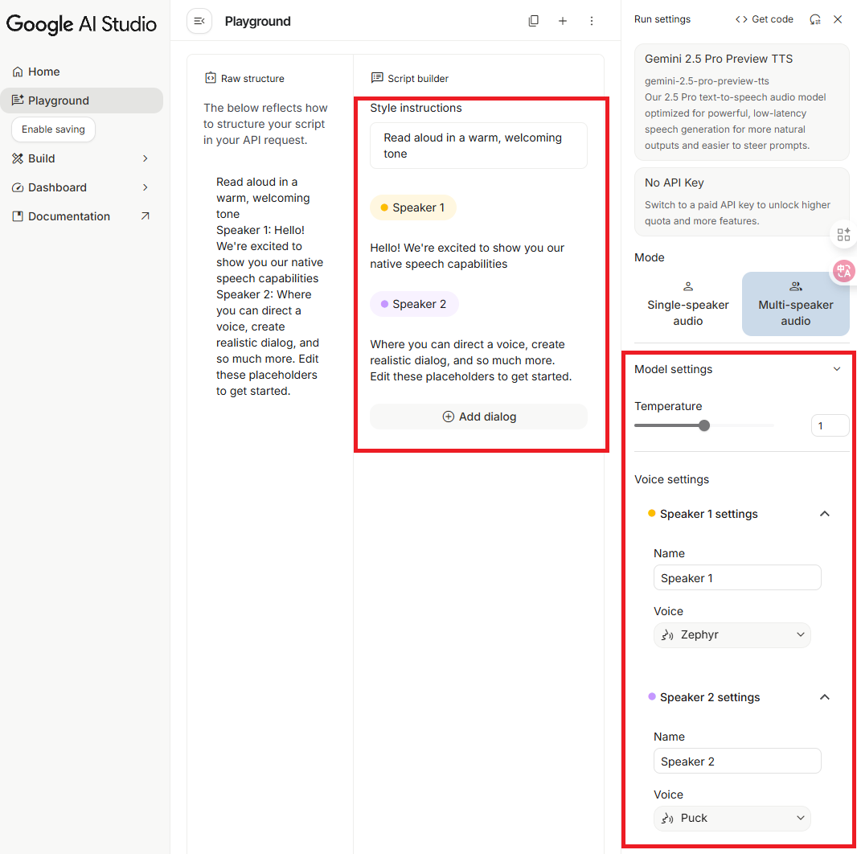Open the three-dot more options menu
This screenshot has width=857, height=854.
pos(592,21)
